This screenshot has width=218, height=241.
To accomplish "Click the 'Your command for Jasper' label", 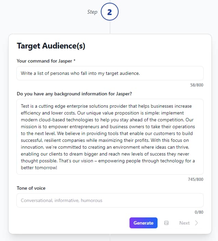I will 44,61.
